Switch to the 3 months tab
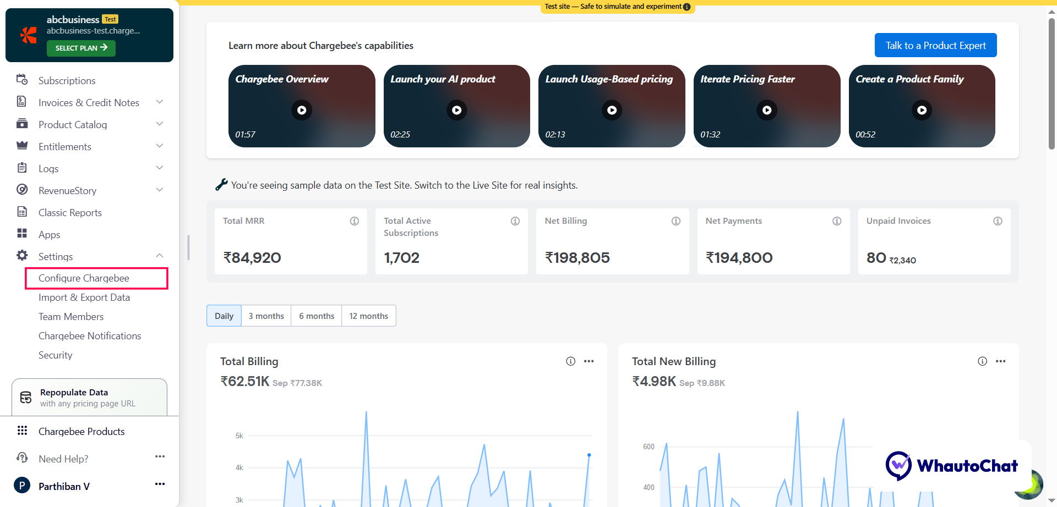 click(x=266, y=316)
